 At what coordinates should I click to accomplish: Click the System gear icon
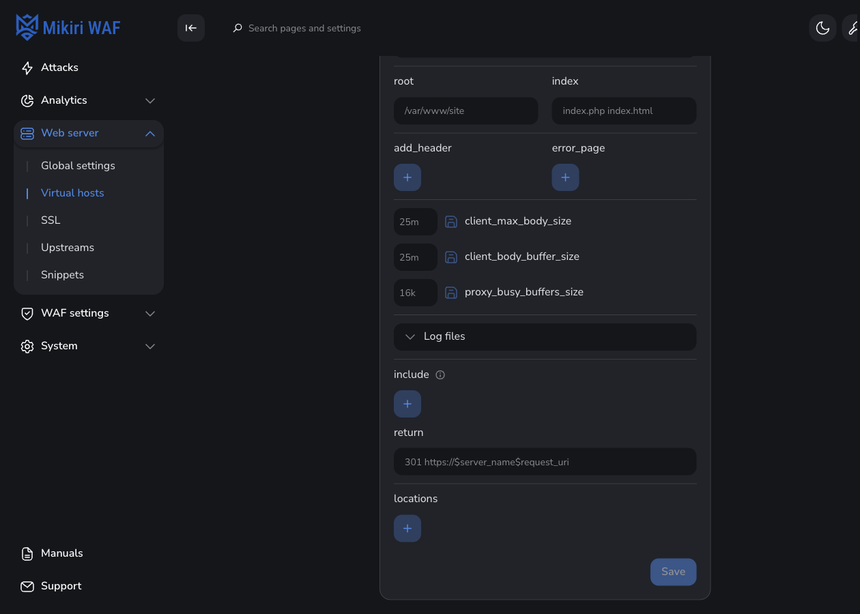27,346
